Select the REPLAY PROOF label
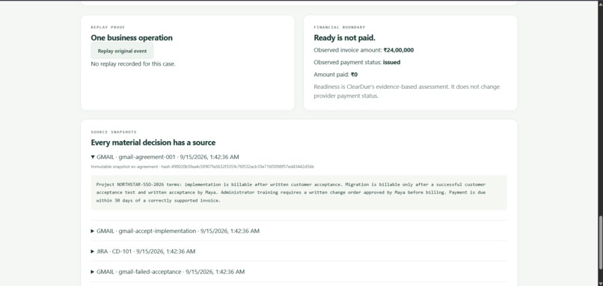Screen dimensions: 603x286 (108, 28)
